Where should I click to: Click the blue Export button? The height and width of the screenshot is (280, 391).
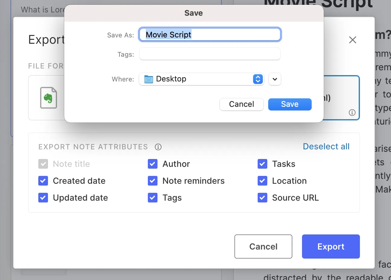click(x=331, y=247)
